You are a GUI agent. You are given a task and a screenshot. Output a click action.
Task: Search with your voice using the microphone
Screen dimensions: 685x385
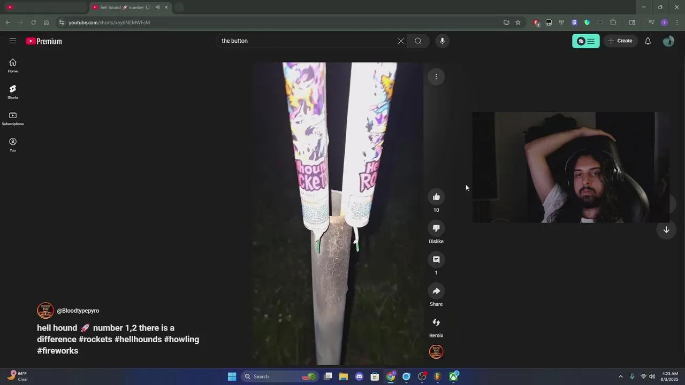point(442,41)
